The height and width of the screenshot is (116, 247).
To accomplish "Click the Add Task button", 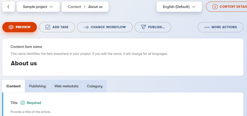I will click(x=57, y=27).
